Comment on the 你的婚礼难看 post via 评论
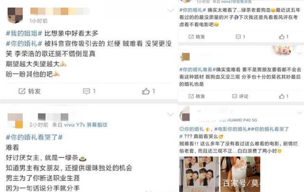 tap(240, 96)
